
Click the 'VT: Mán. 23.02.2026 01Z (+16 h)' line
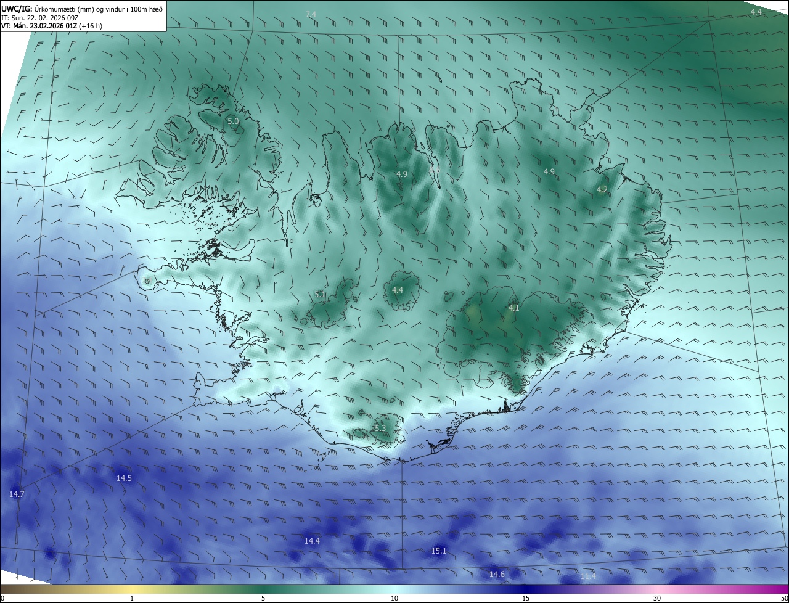(x=52, y=27)
